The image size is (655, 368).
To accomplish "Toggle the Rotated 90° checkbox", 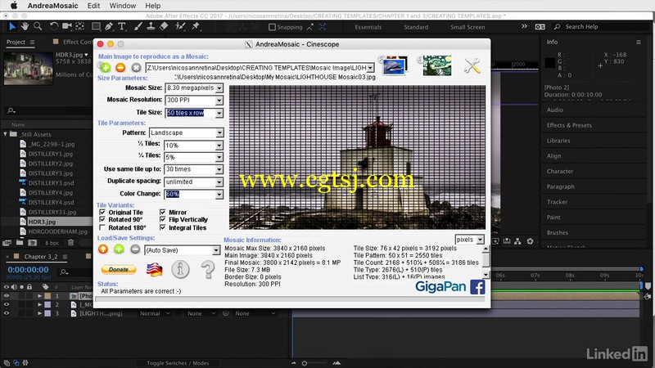I will click(102, 219).
